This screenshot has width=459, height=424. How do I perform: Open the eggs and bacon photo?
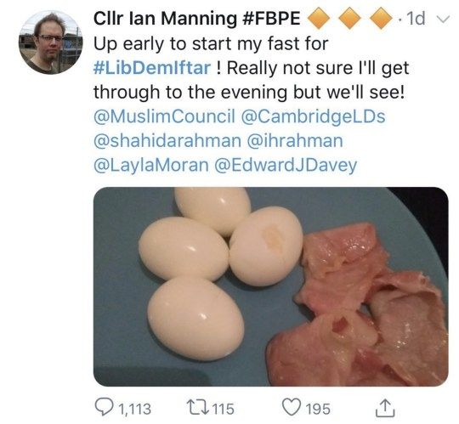point(271,286)
